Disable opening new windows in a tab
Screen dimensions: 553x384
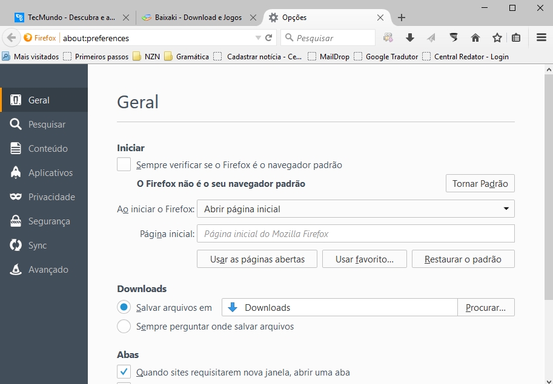pyautogui.click(x=124, y=371)
